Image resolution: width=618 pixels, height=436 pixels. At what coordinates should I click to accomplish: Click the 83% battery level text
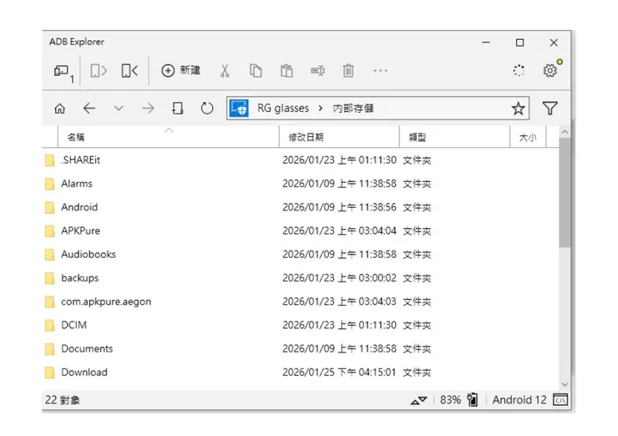(450, 400)
